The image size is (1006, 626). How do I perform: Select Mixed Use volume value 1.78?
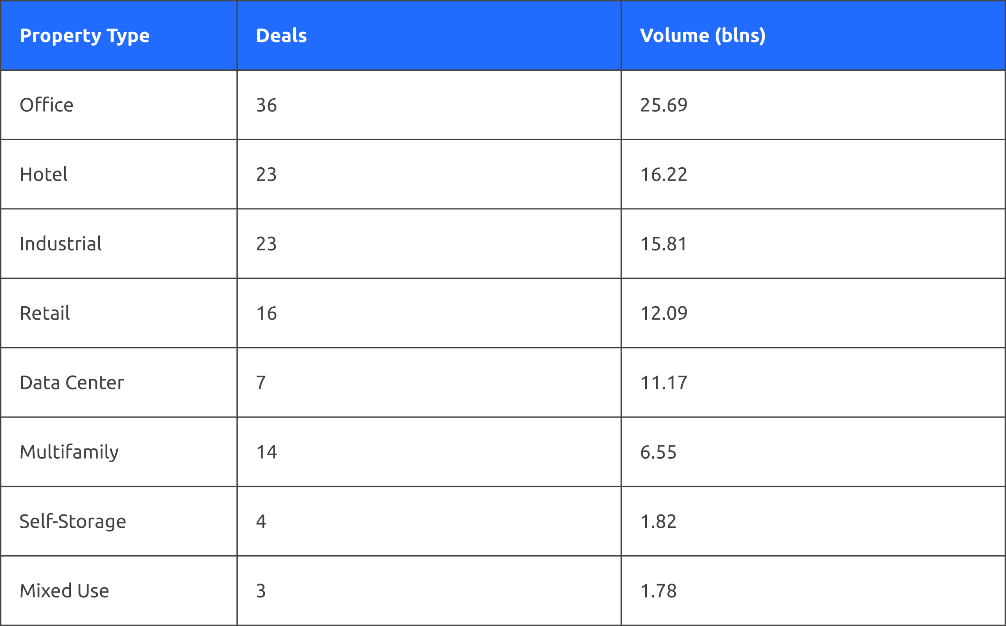pyautogui.click(x=658, y=591)
